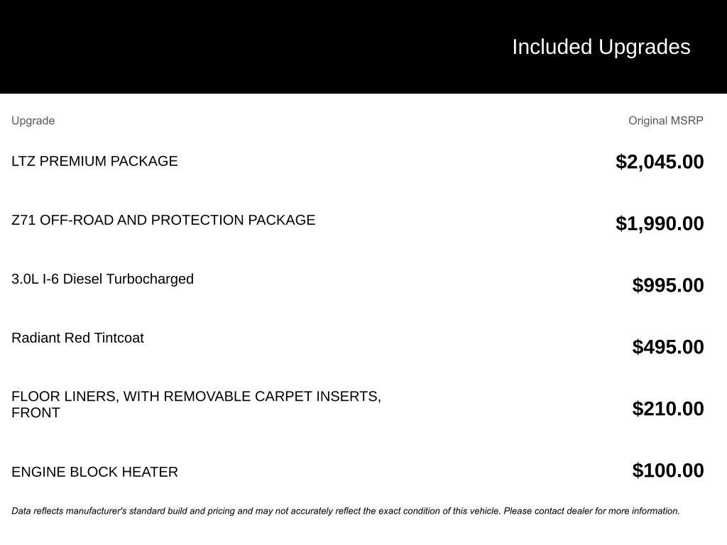Click the Included Upgrades heading

601,47
